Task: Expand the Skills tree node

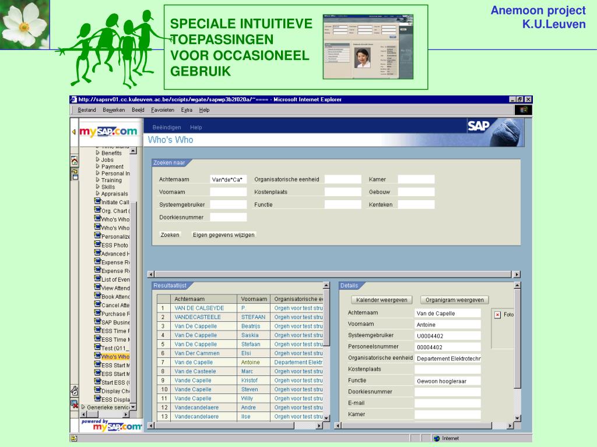Action: (97, 187)
